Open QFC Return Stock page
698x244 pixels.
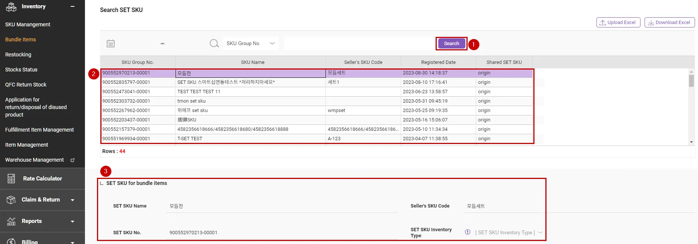[x=26, y=85]
